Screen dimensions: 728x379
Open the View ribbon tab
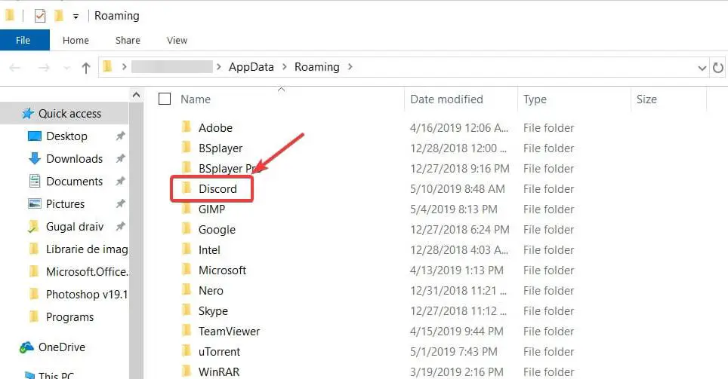coord(177,40)
